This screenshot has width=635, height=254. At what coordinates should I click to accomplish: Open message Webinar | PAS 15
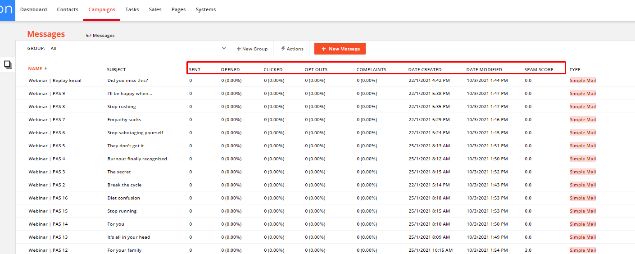click(x=48, y=211)
